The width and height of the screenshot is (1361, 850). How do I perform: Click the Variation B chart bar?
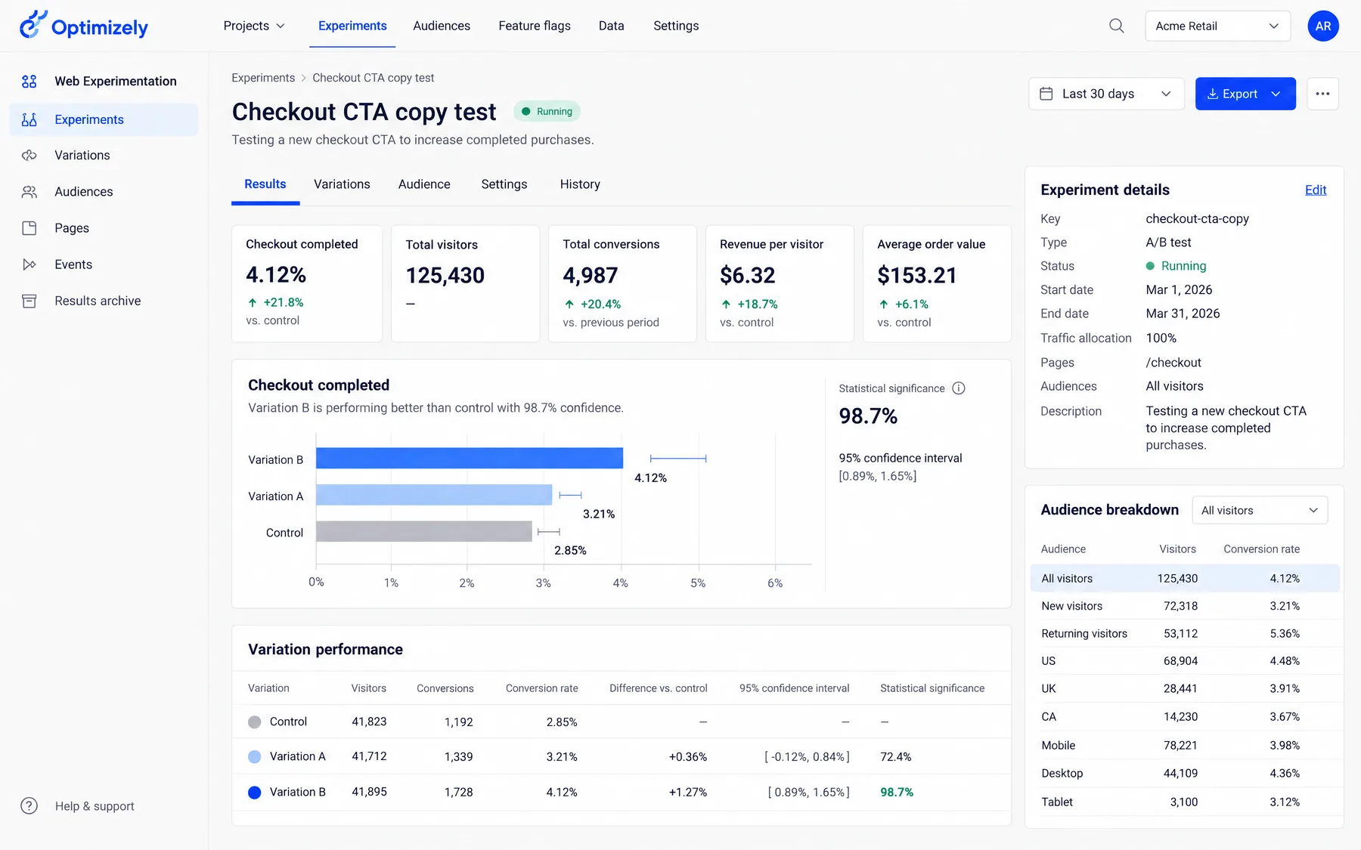click(x=470, y=458)
